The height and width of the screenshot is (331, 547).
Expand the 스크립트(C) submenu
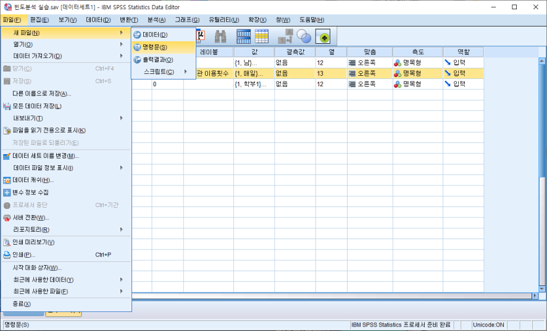point(163,72)
